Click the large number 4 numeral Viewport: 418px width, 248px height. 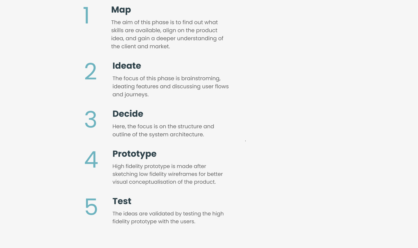click(91, 160)
